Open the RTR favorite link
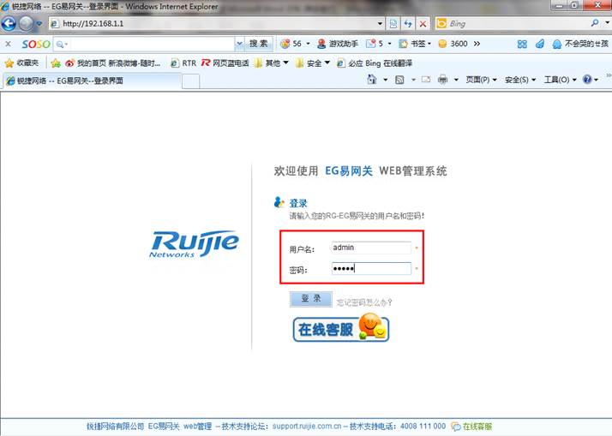612x436 pixels. click(x=183, y=63)
